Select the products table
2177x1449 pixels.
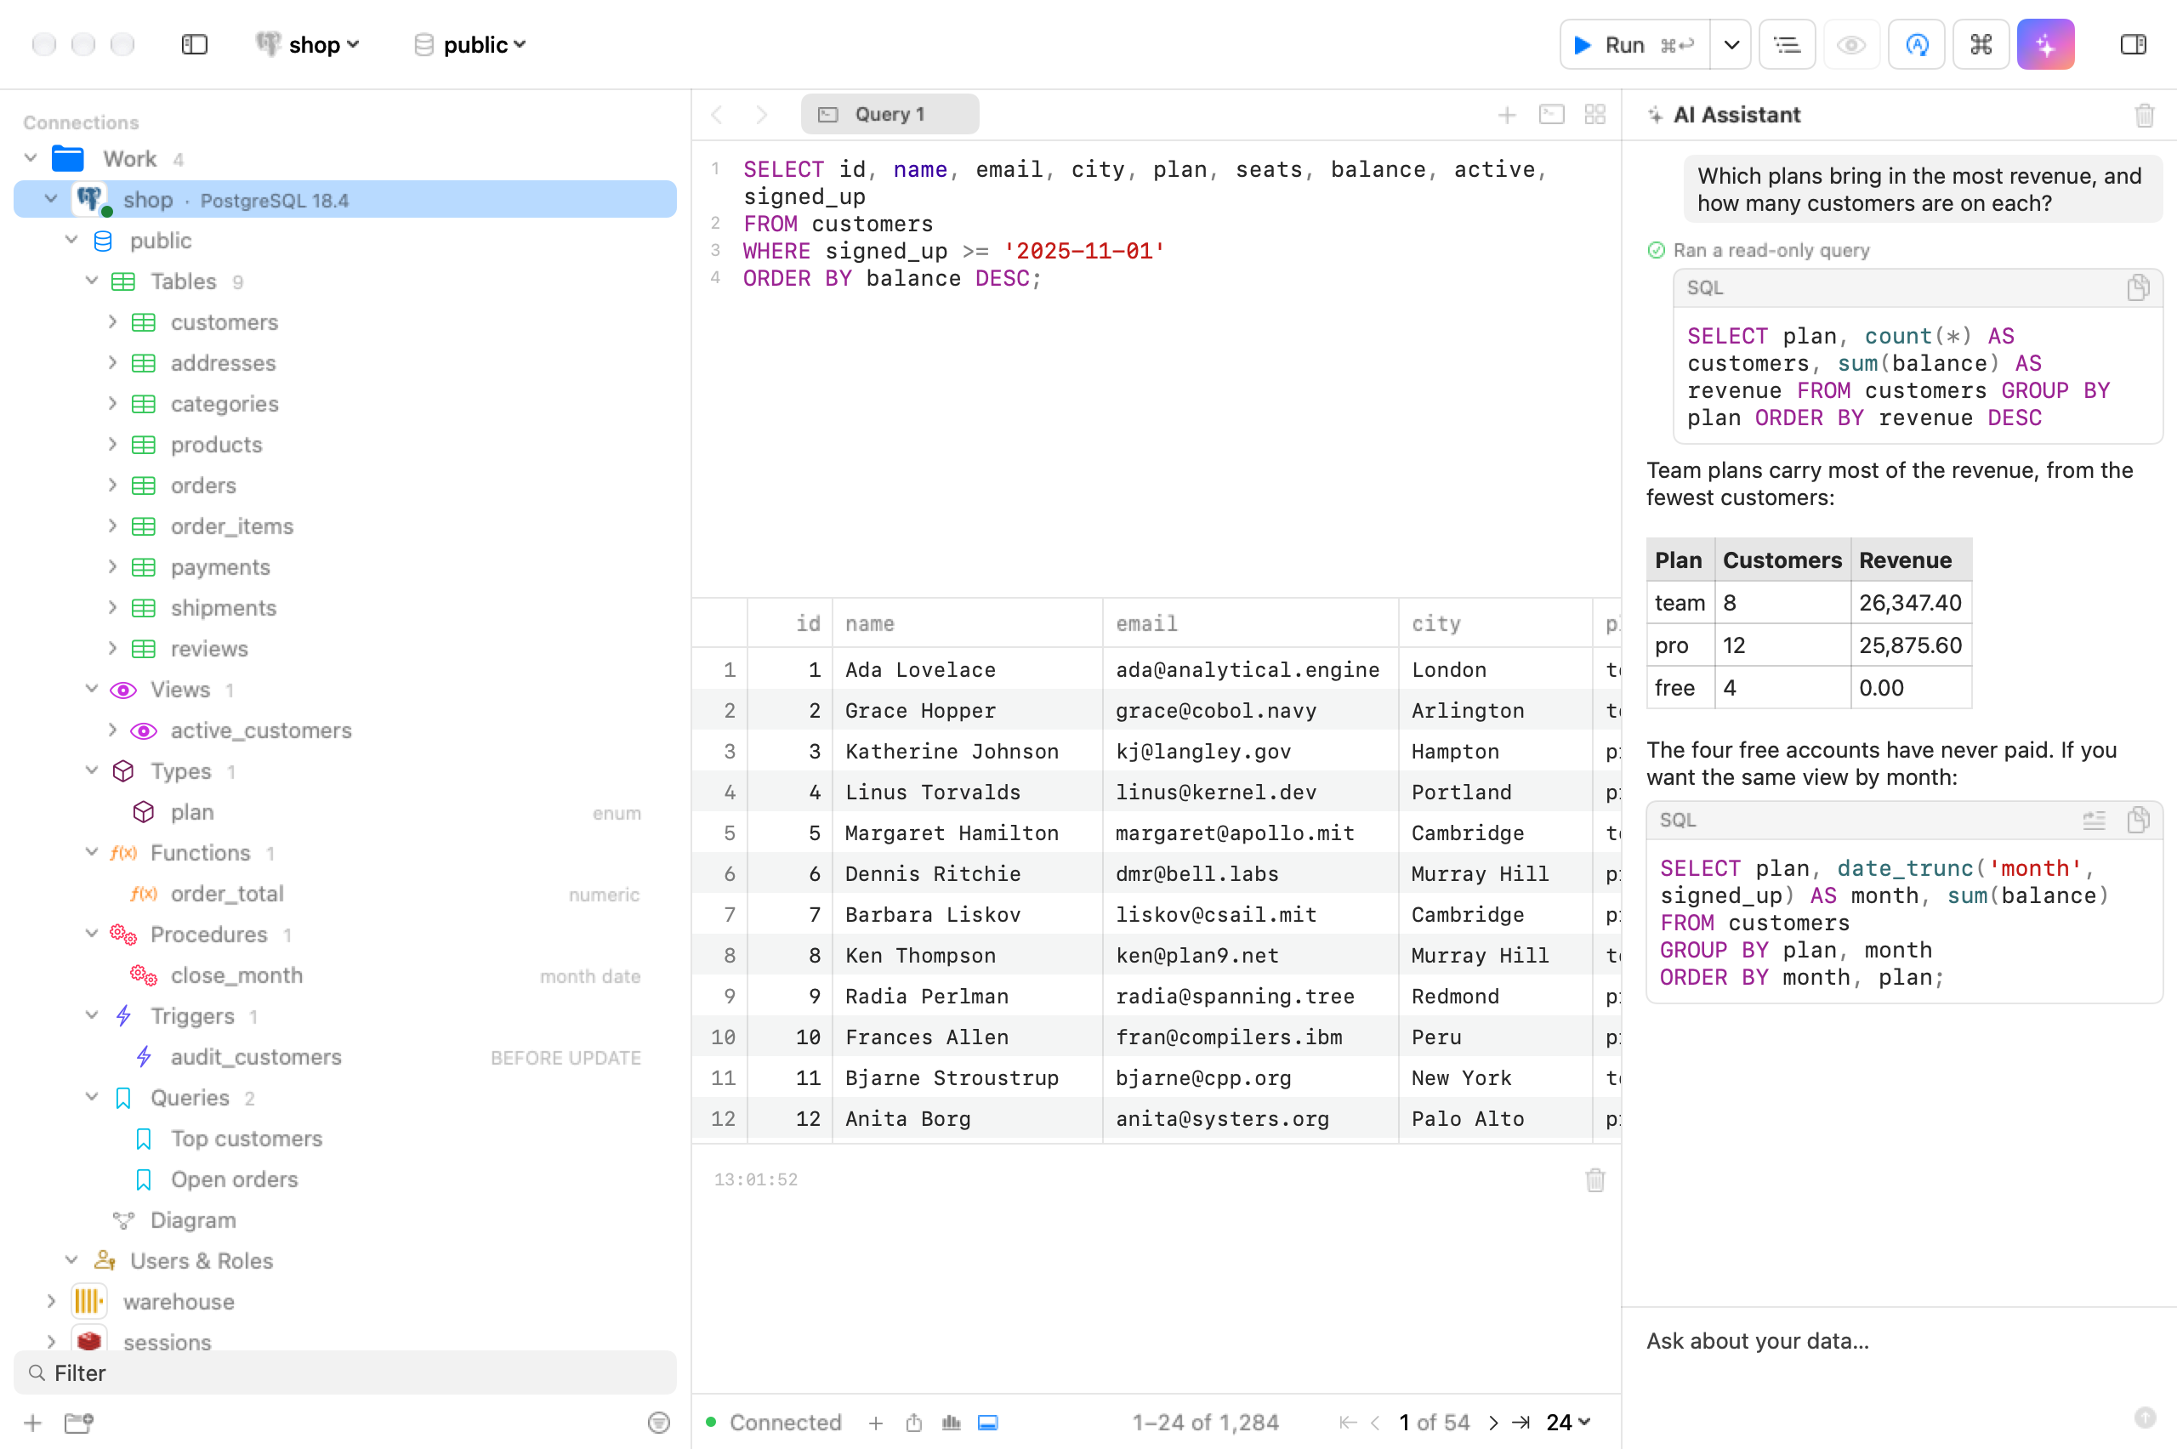[216, 445]
